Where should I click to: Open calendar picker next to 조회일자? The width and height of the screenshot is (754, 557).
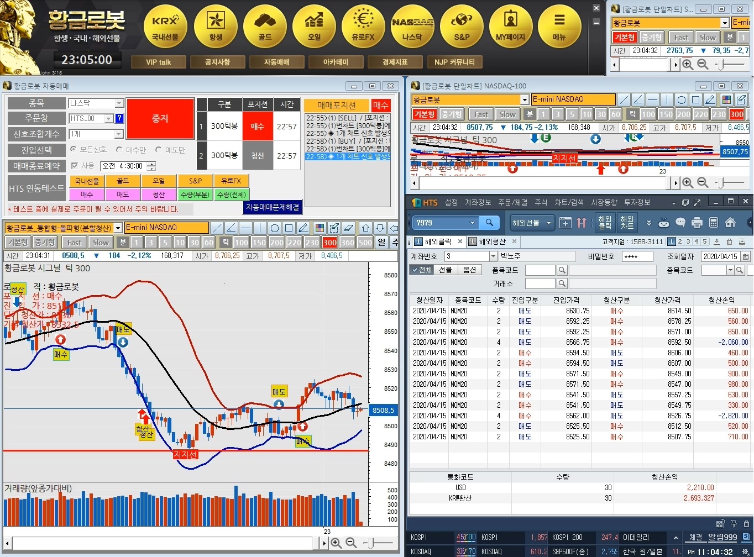[746, 256]
